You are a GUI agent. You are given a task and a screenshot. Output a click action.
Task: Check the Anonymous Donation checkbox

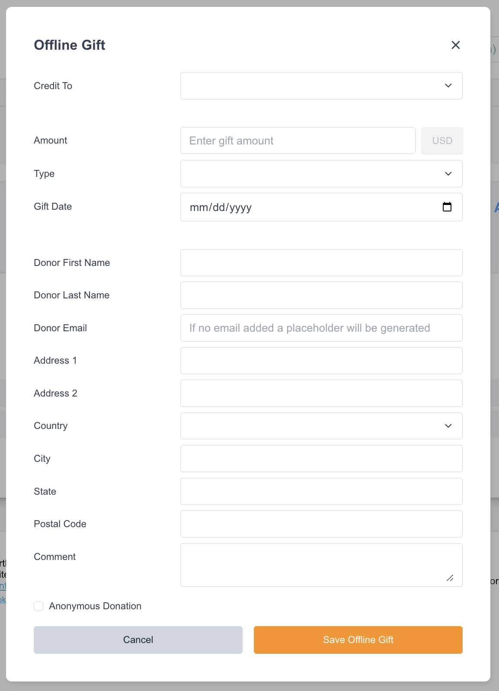click(x=38, y=606)
